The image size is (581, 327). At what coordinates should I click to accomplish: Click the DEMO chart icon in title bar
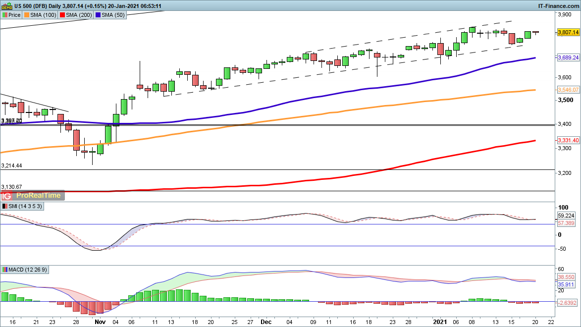click(6, 6)
